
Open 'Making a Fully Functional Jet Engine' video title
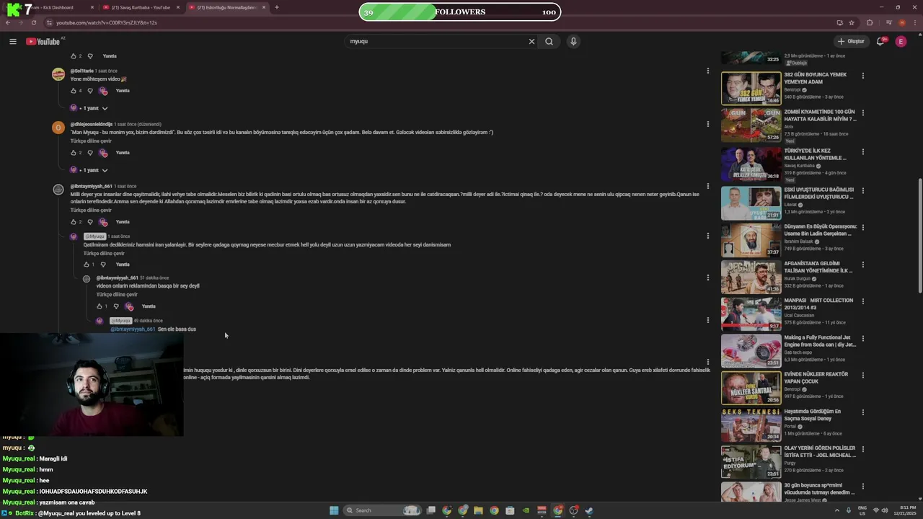click(x=820, y=341)
